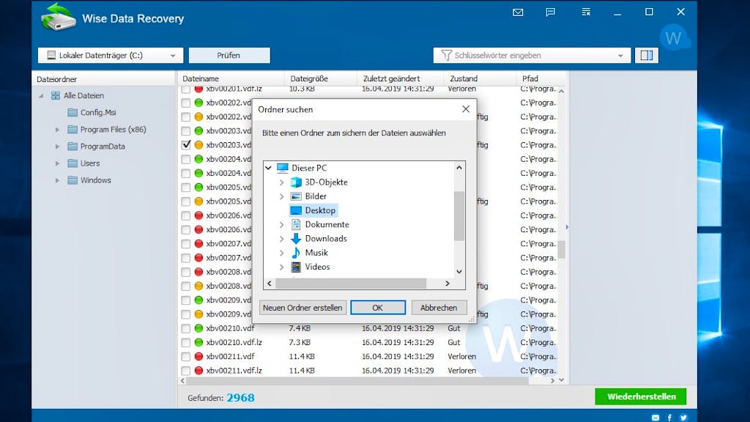Click the preview panel collapse arrow

pos(568,227)
